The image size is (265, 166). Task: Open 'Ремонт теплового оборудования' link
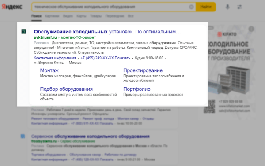[55, 118]
